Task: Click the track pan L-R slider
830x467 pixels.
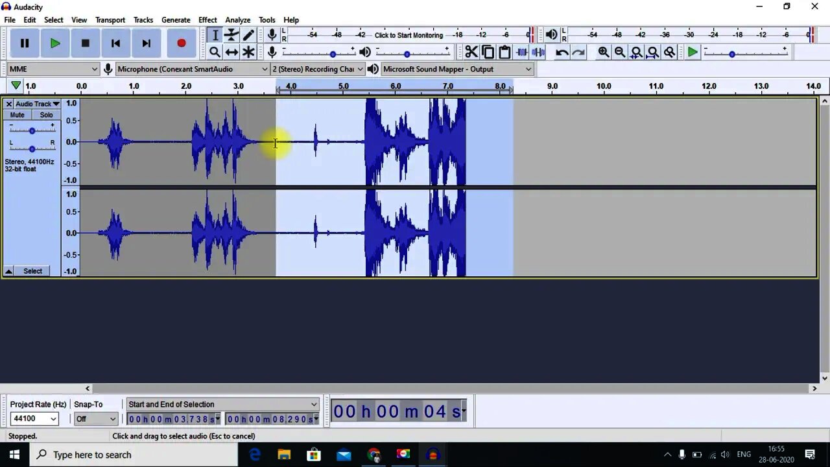Action: pos(32,149)
